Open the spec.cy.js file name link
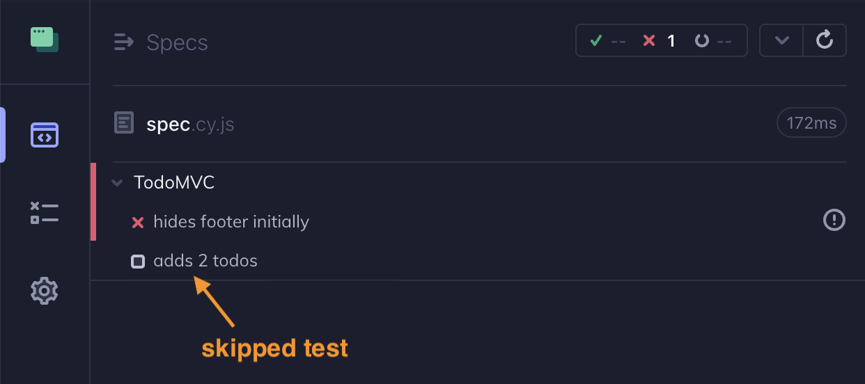Image resolution: width=865 pixels, height=384 pixels. pyautogui.click(x=190, y=125)
